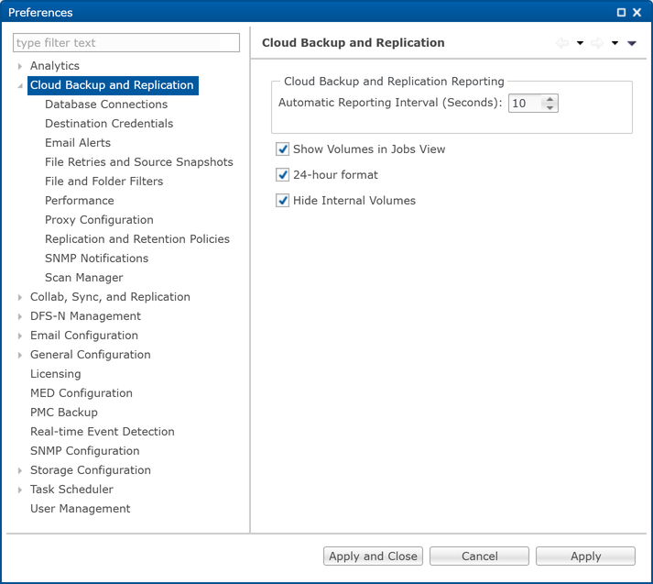653x584 pixels.
Task: Click the back navigation arrow icon
Action: (562, 43)
